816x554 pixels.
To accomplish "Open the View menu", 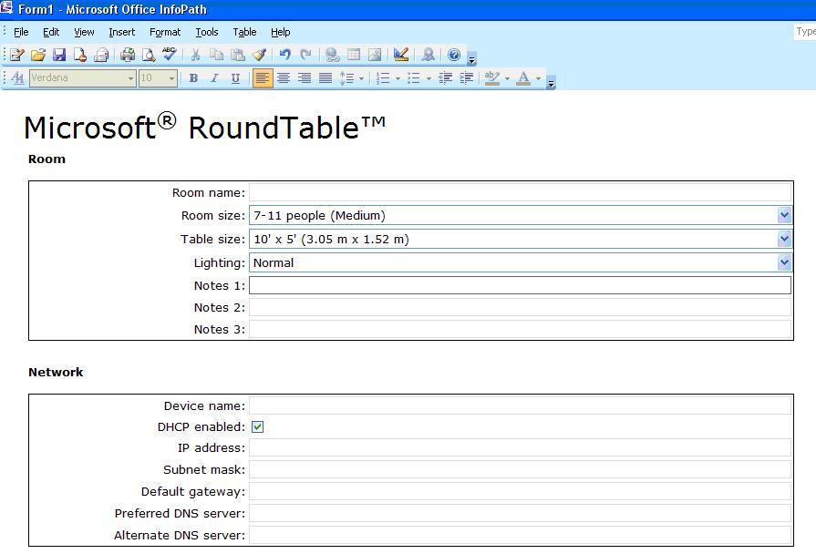I will (84, 32).
